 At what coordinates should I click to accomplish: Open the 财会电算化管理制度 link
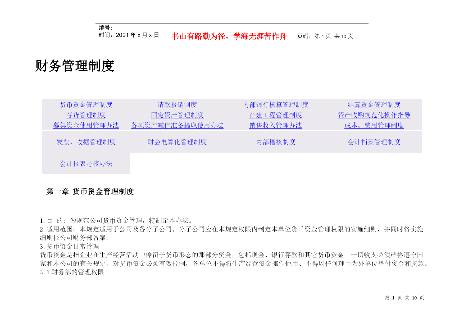[x=177, y=142]
